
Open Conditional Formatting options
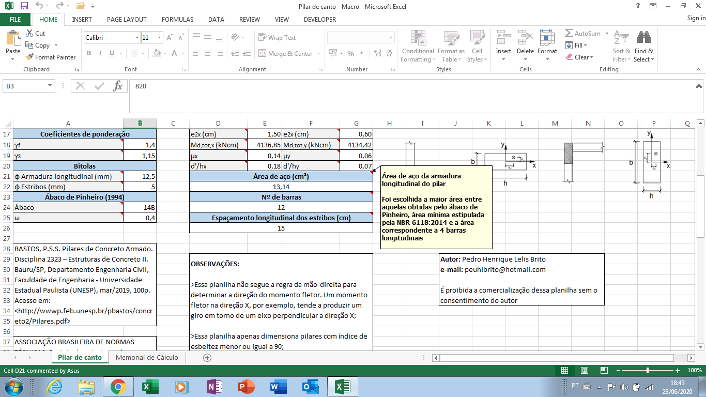tap(418, 46)
